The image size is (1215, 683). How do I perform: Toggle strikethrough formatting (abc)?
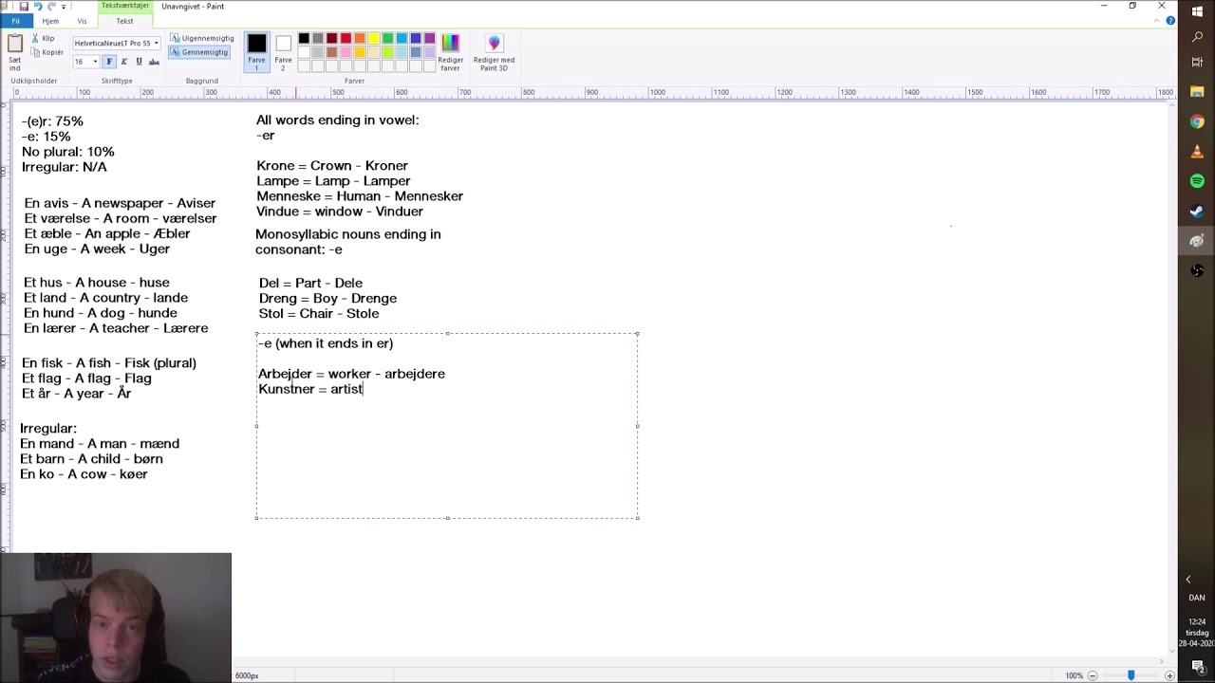(x=154, y=62)
